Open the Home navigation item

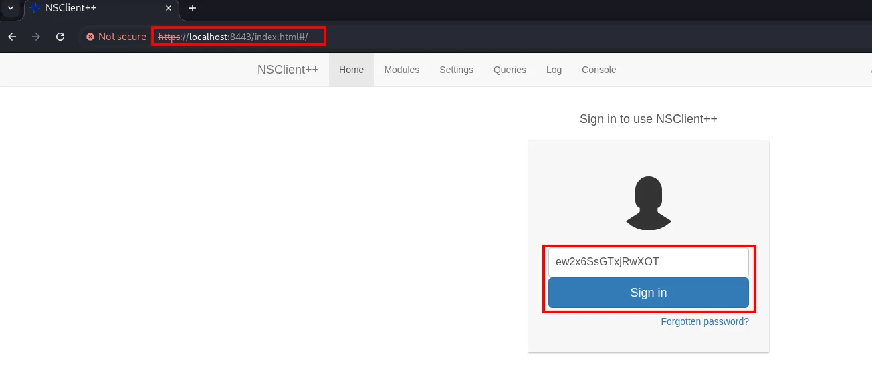coord(351,70)
